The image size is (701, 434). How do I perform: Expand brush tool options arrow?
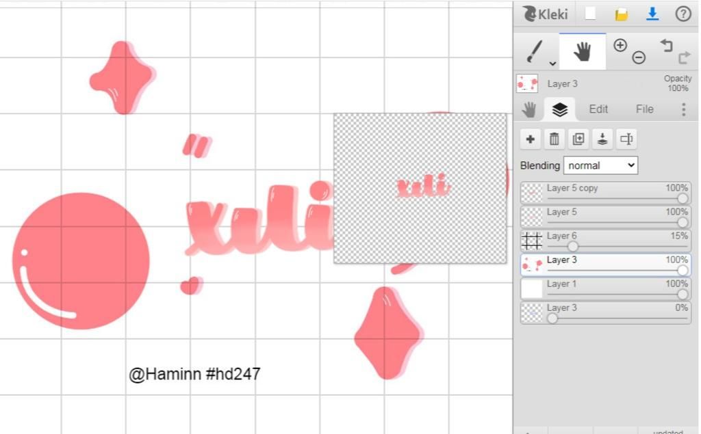click(553, 64)
